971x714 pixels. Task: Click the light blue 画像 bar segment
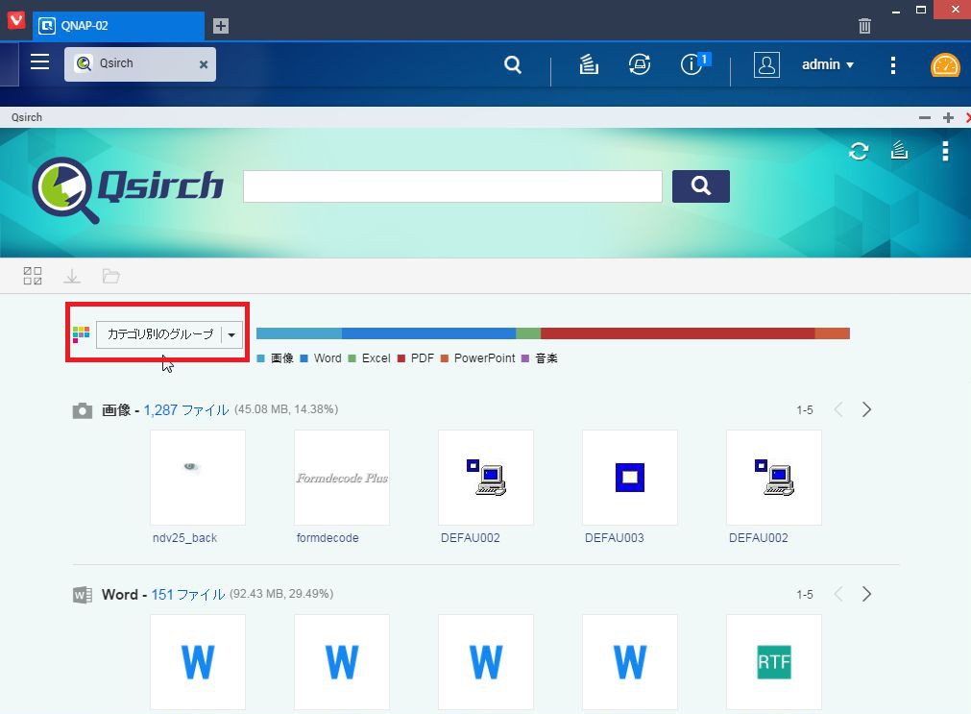click(299, 333)
